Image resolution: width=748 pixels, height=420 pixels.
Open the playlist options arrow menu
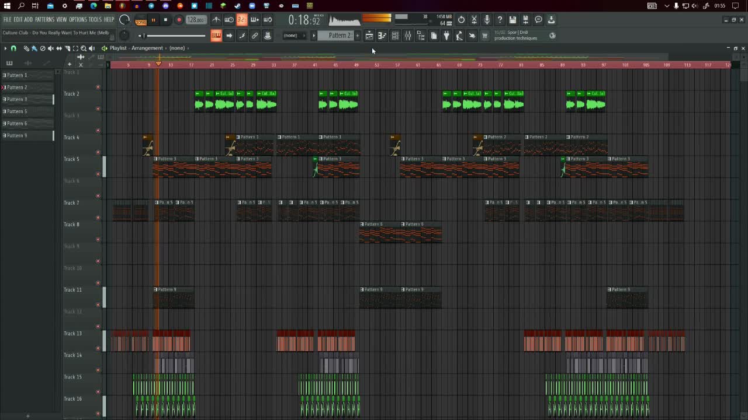tap(5, 48)
